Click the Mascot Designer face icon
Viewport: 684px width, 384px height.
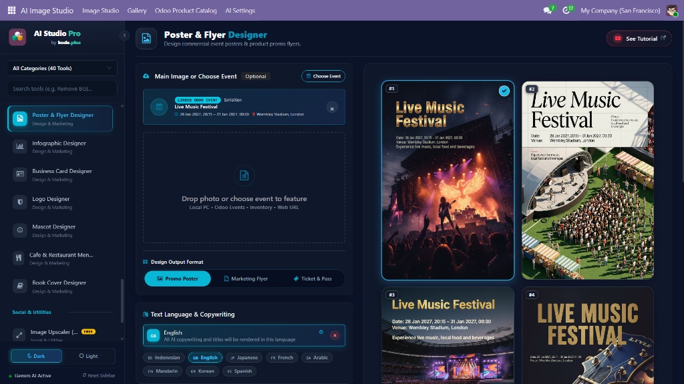pos(20,230)
